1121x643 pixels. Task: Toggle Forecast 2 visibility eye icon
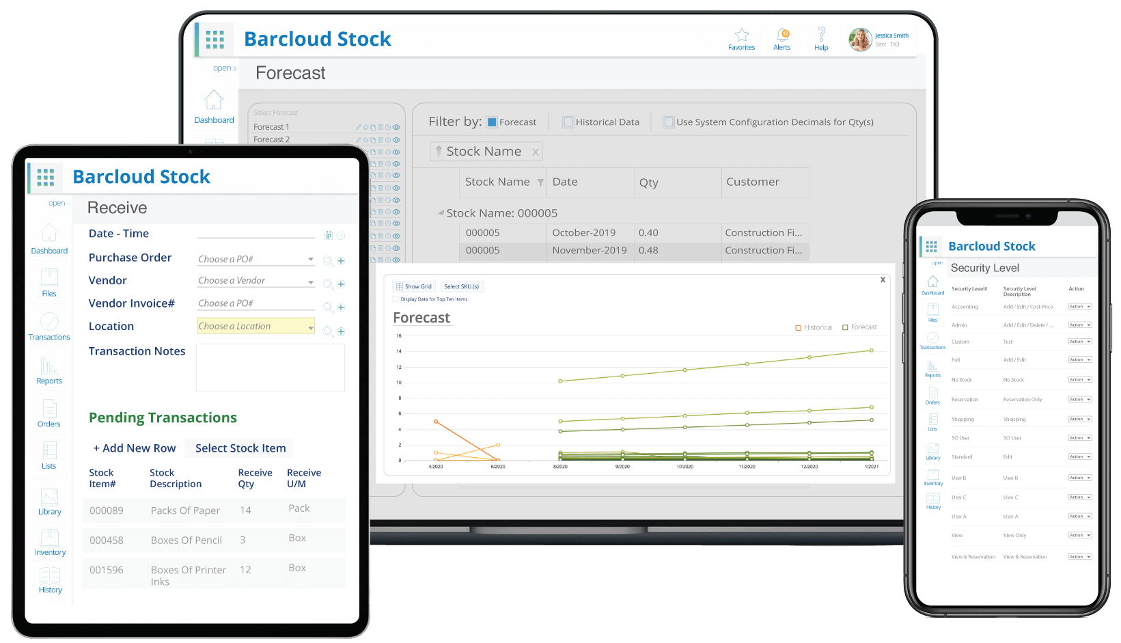(396, 139)
